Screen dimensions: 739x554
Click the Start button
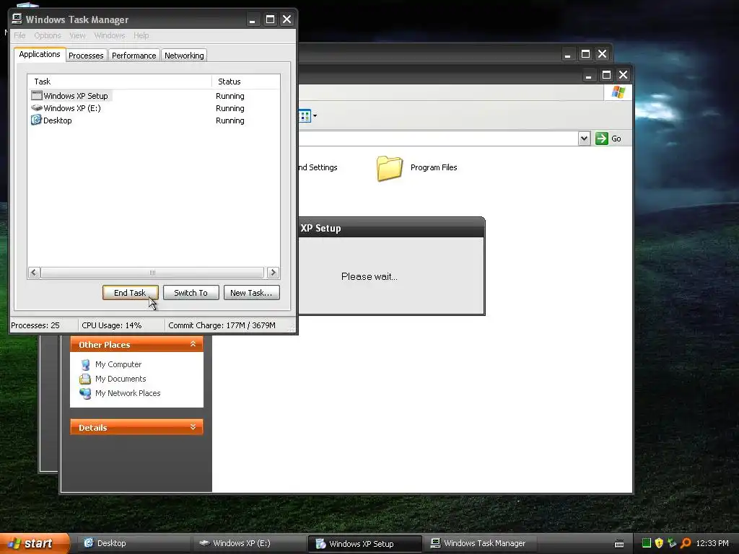pyautogui.click(x=35, y=543)
